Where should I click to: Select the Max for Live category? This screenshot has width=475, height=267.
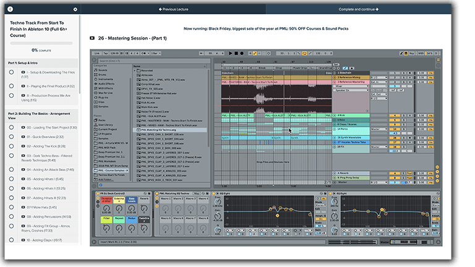click(105, 93)
